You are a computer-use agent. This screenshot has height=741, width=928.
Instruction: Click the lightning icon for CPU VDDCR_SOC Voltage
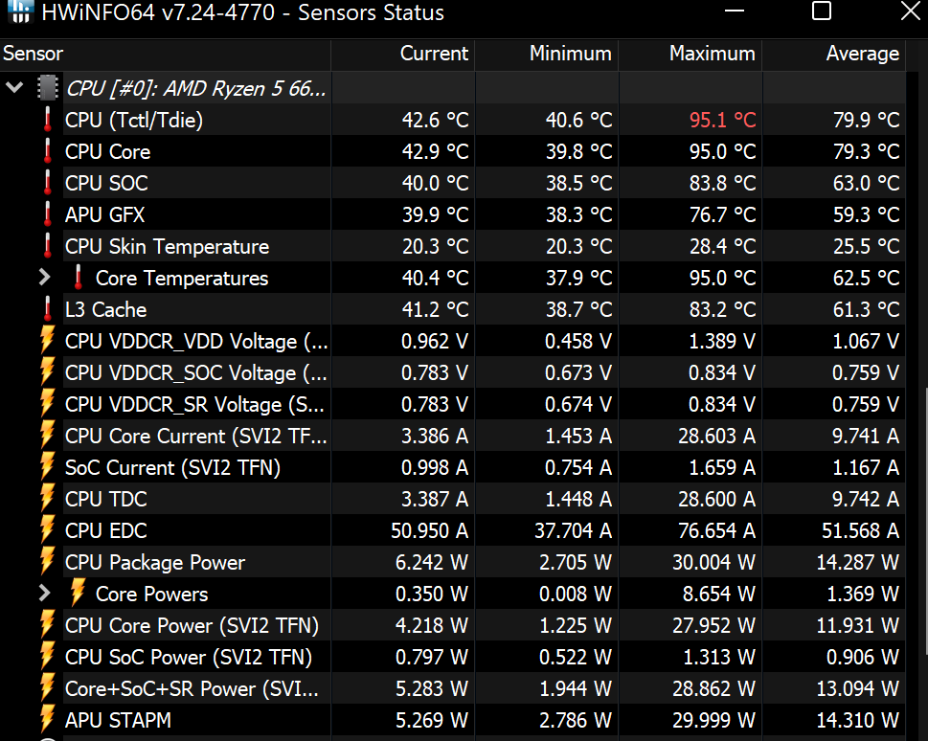(x=47, y=372)
